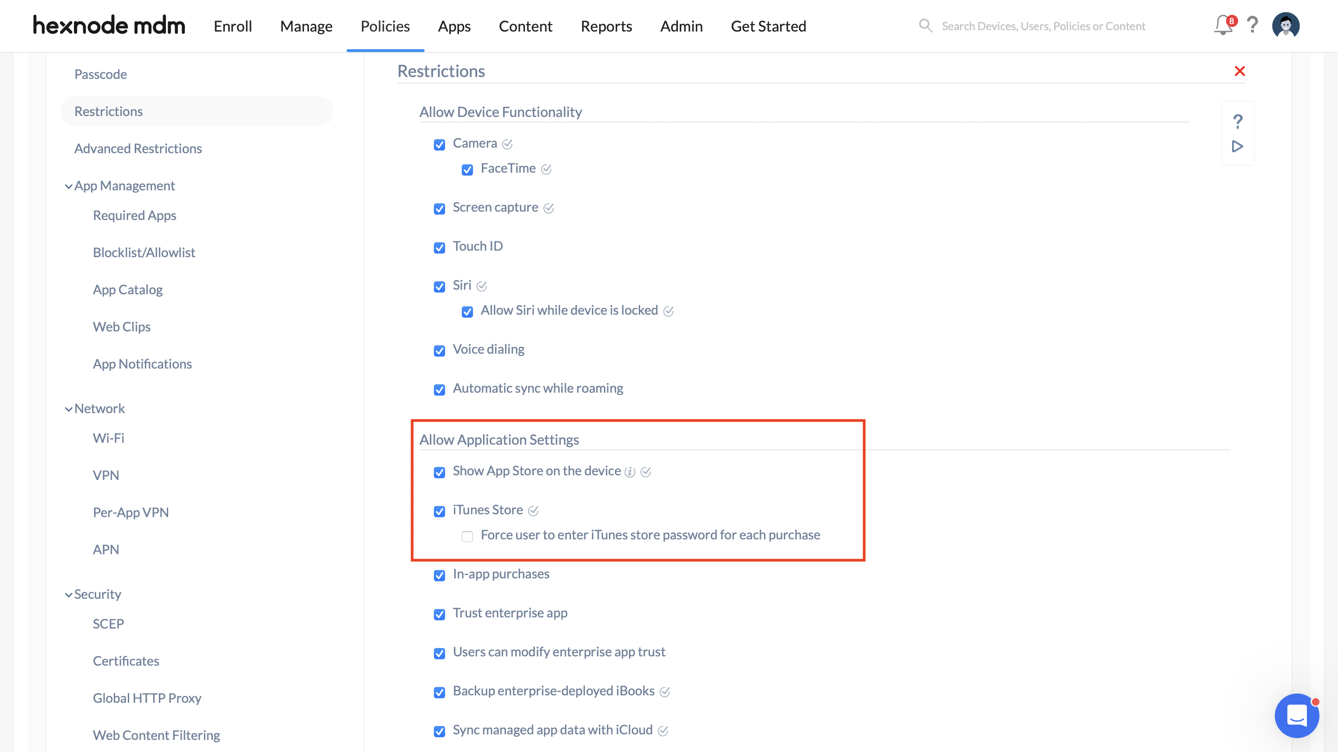Open Per-App VPN settings
Image resolution: width=1338 pixels, height=752 pixels.
point(131,513)
